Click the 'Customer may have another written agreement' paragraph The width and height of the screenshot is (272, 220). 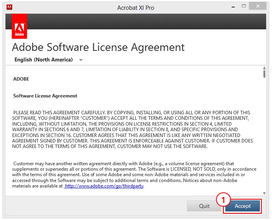134,175
